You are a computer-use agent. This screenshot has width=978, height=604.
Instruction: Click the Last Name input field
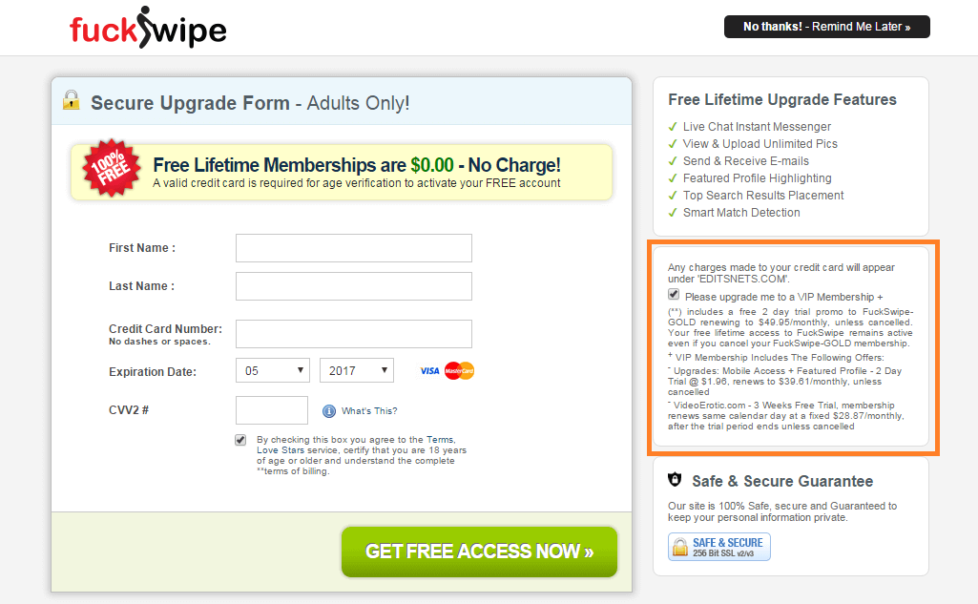coord(354,286)
